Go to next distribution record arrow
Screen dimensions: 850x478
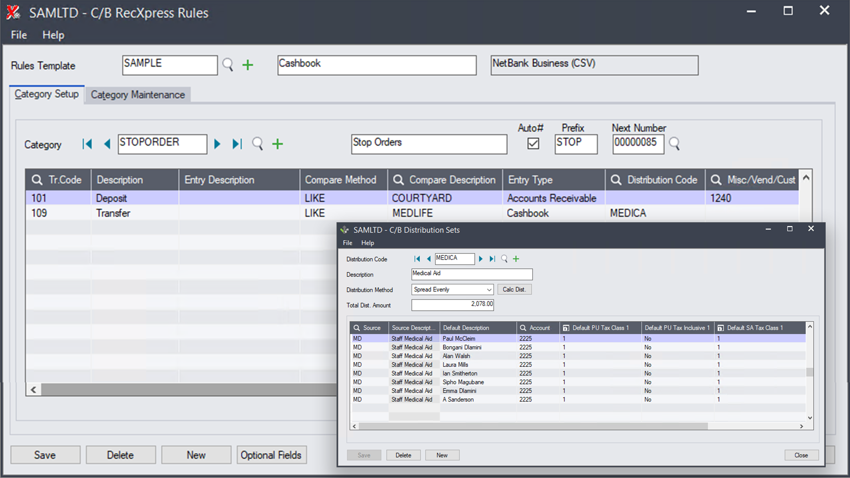[481, 259]
